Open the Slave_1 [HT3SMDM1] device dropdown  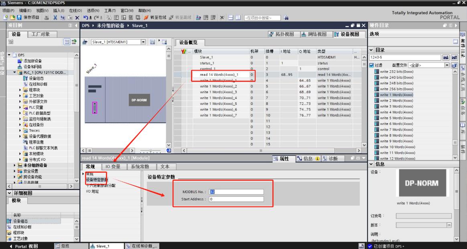[x=143, y=42]
